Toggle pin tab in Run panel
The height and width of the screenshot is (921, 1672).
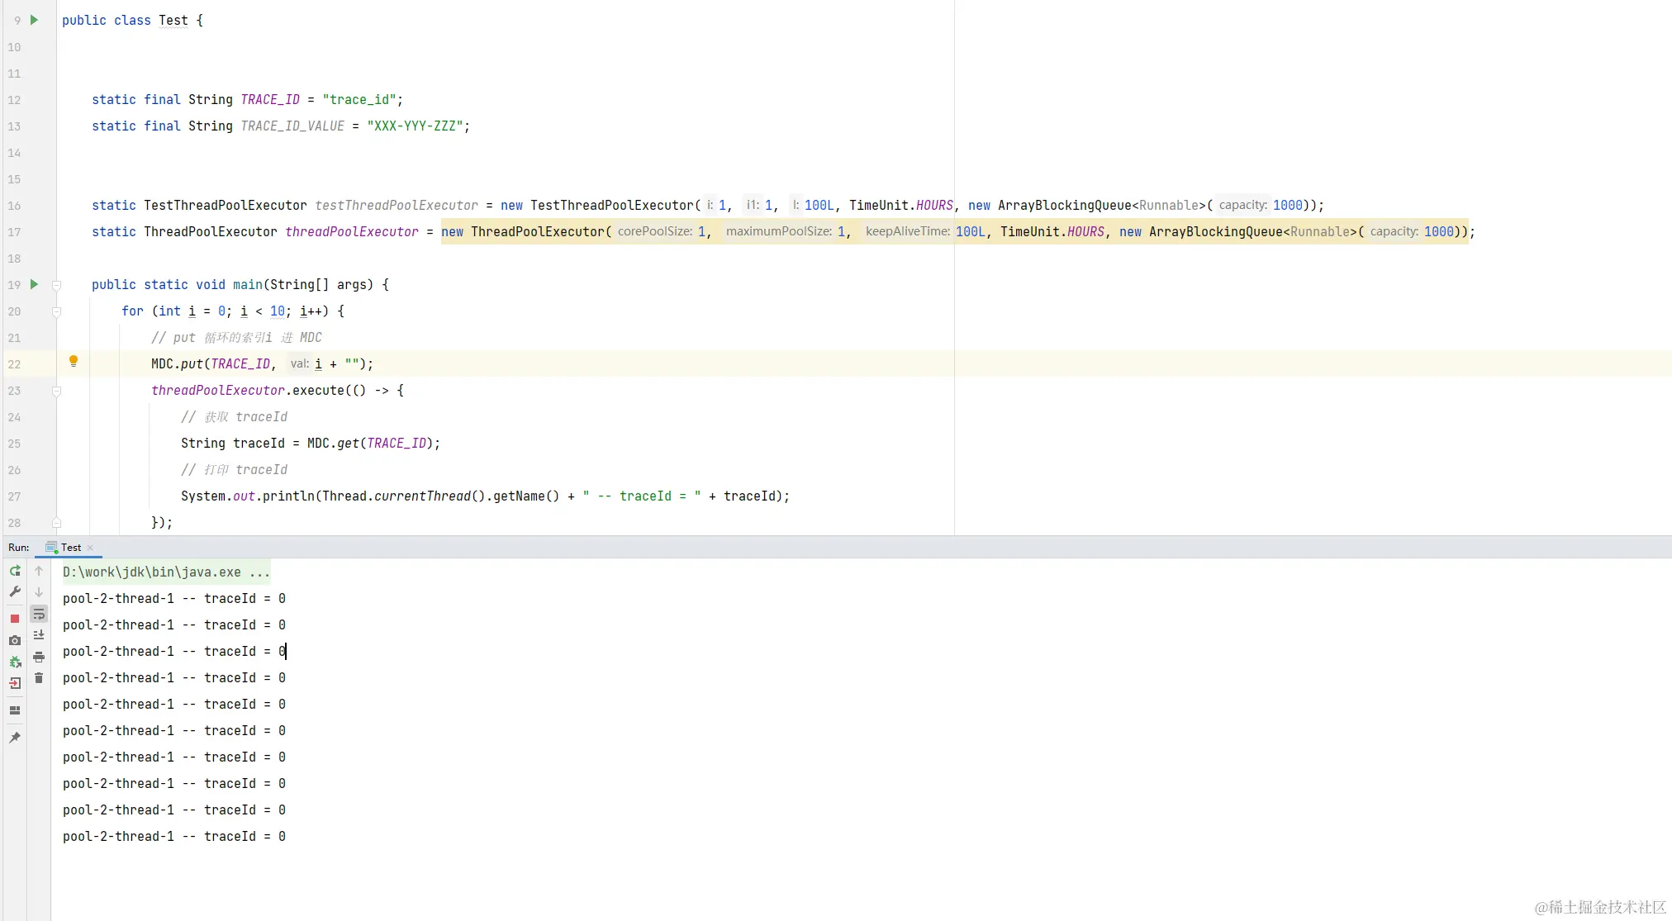[x=15, y=738]
